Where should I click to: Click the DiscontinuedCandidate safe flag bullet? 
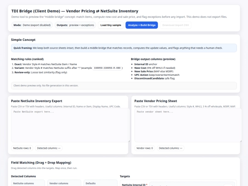pyautogui.click(x=154, y=78)
